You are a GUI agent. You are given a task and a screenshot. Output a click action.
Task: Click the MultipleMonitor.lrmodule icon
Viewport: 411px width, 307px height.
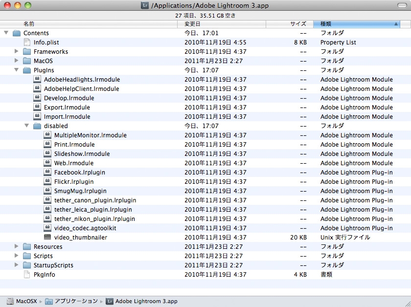[x=47, y=135]
